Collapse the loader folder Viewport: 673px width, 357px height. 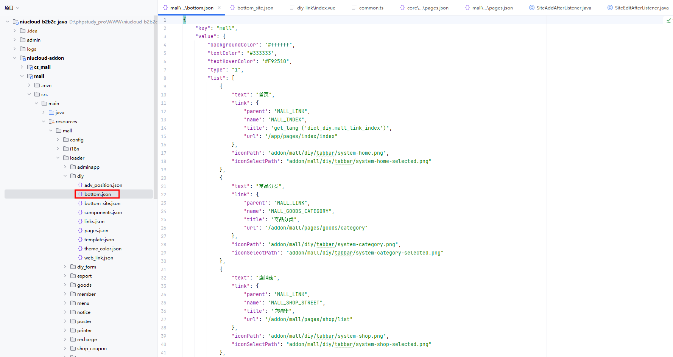tap(58, 158)
